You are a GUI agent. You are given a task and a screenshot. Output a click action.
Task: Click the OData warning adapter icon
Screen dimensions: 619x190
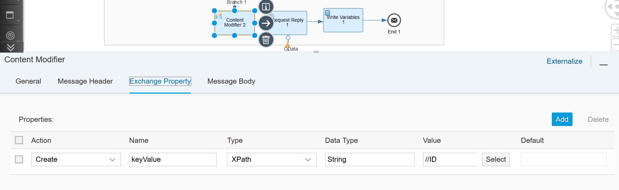tap(288, 45)
